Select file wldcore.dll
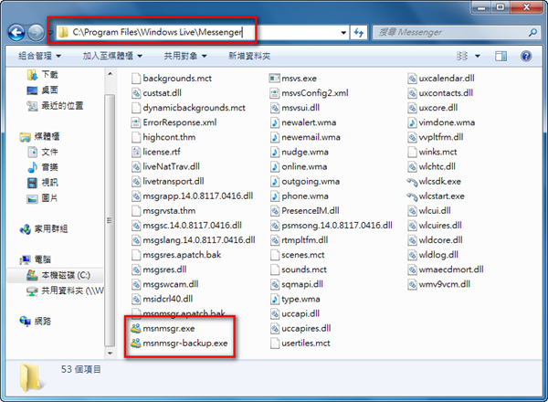This screenshot has width=548, height=402. point(435,240)
